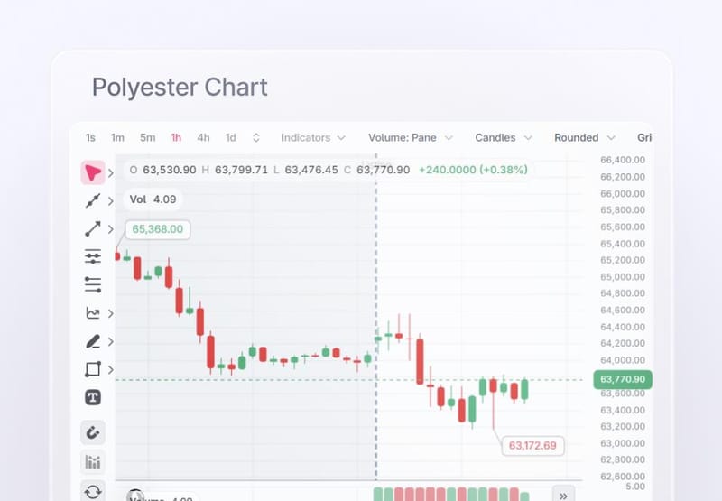Expand the trend line options arrow

[110, 229]
